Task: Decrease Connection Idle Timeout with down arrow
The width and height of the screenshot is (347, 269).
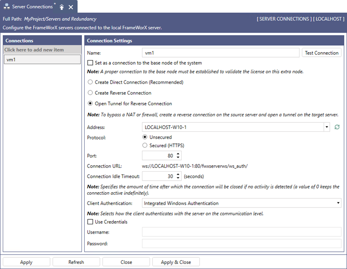Action: coord(178,178)
